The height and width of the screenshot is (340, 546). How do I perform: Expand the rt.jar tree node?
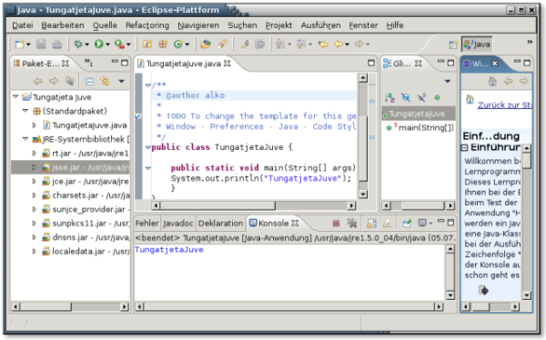click(x=35, y=153)
